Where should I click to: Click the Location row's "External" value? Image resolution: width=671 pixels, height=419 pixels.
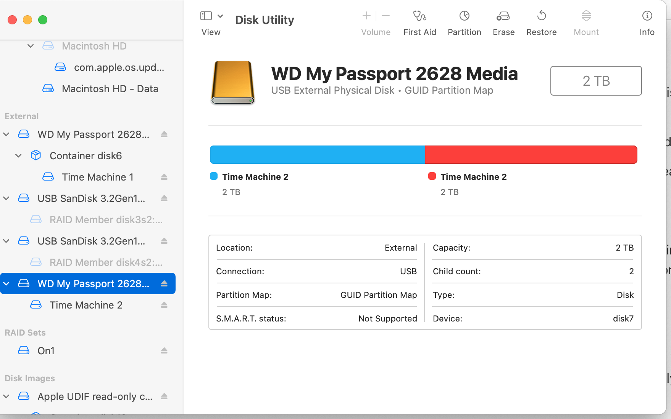(401, 248)
